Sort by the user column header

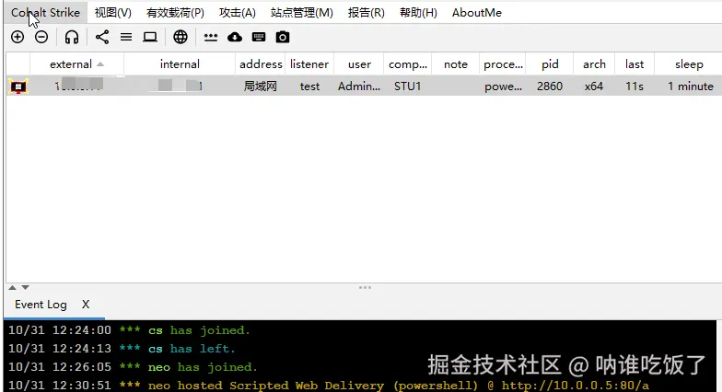(x=359, y=64)
